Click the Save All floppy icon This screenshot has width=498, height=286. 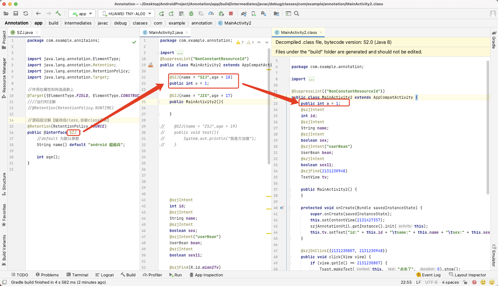pyautogui.click(x=16, y=13)
